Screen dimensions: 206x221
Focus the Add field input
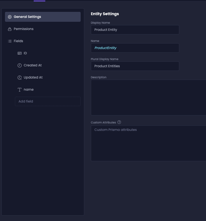click(x=48, y=101)
